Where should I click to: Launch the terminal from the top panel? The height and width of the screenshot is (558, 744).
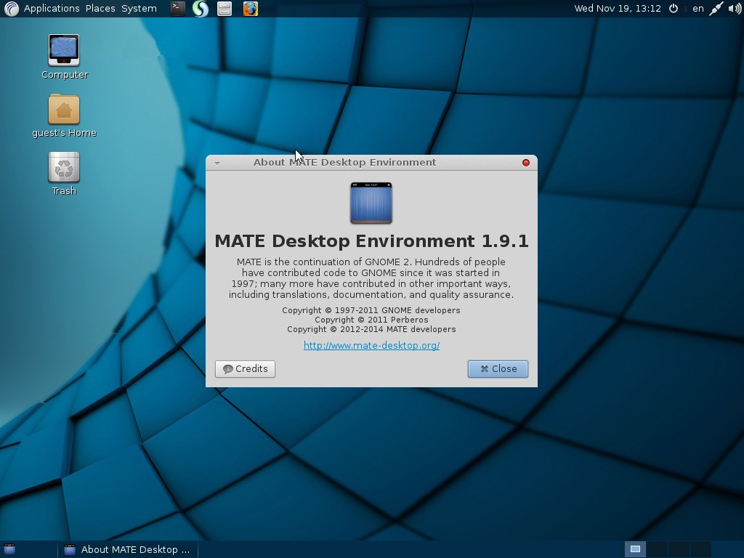click(178, 9)
